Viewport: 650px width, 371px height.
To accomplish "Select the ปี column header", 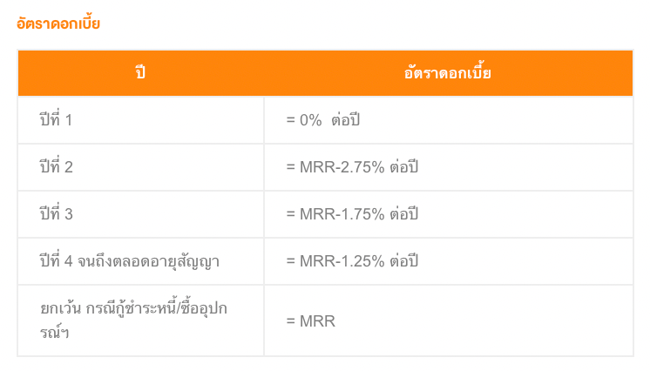I will [140, 73].
